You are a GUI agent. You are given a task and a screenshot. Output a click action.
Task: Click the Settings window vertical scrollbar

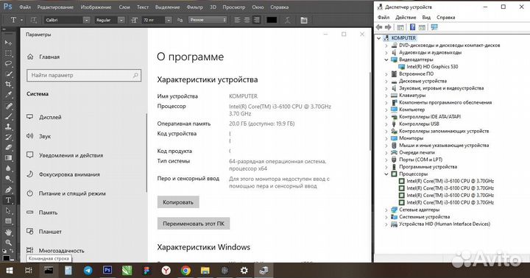370,112
